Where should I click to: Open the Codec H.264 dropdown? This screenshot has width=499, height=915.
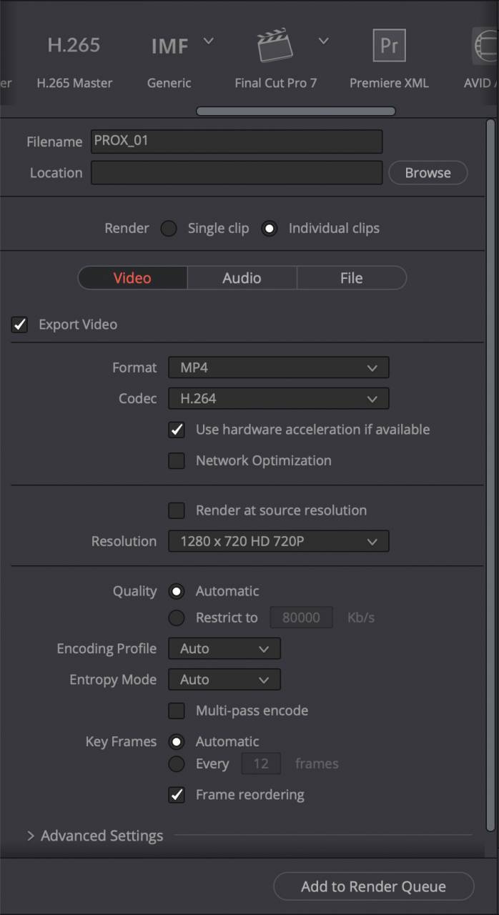coord(279,398)
